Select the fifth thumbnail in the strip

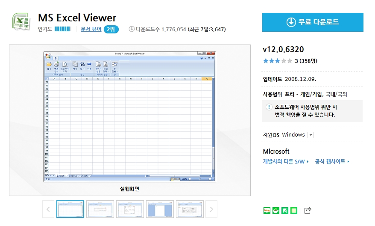click(x=190, y=209)
